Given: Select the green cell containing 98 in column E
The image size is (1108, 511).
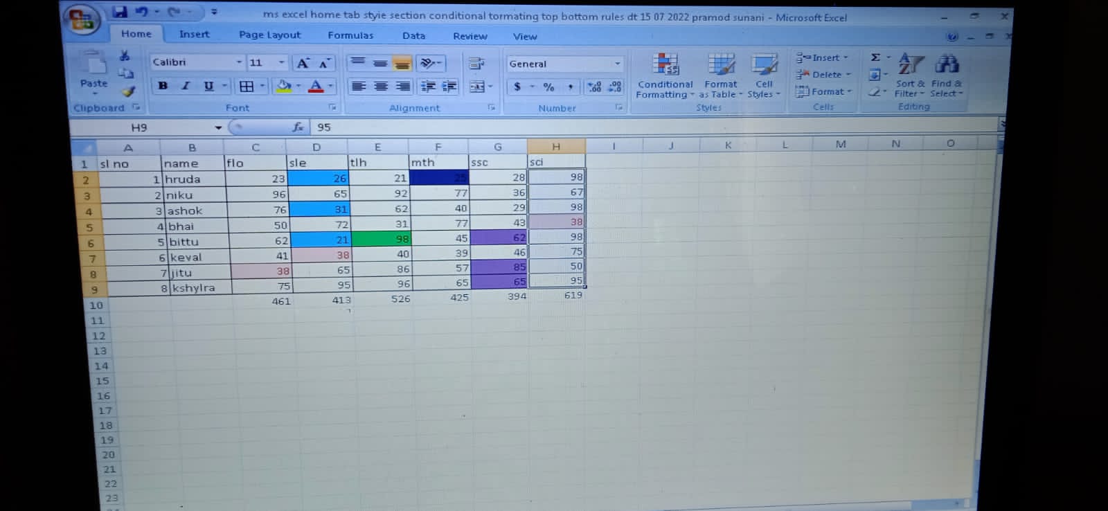Looking at the screenshot, I should [380, 239].
